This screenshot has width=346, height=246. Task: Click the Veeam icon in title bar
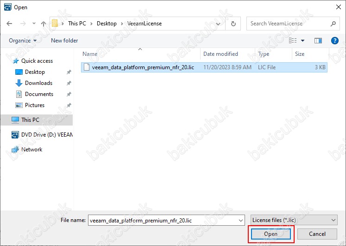(7, 7)
